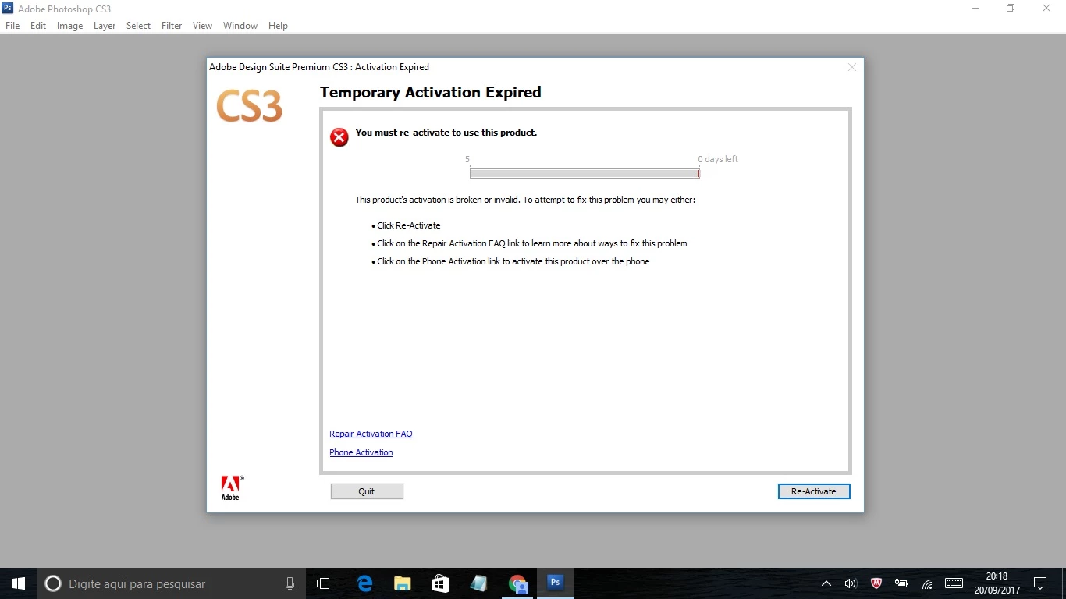
Task: Open the Action Center notifications
Action: pyautogui.click(x=1040, y=583)
